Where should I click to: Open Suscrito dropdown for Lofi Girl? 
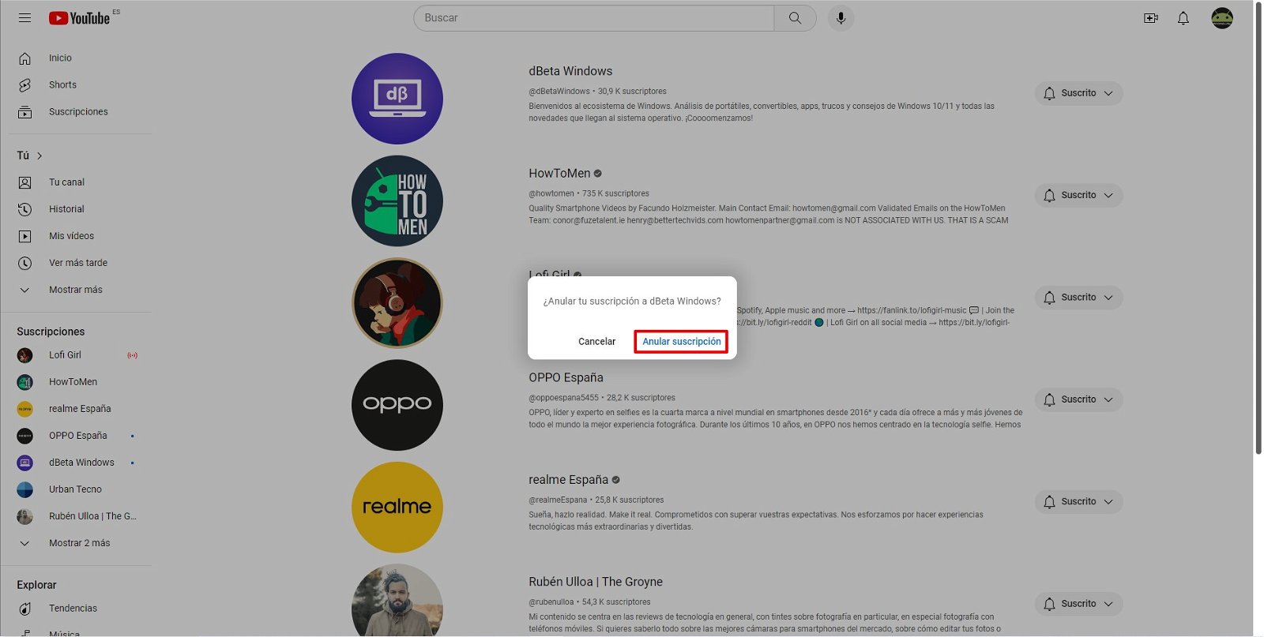pyautogui.click(x=1078, y=298)
